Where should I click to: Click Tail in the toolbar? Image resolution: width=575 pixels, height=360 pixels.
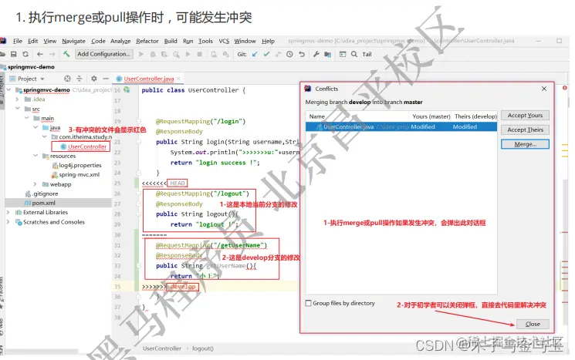pyautogui.click(x=367, y=54)
